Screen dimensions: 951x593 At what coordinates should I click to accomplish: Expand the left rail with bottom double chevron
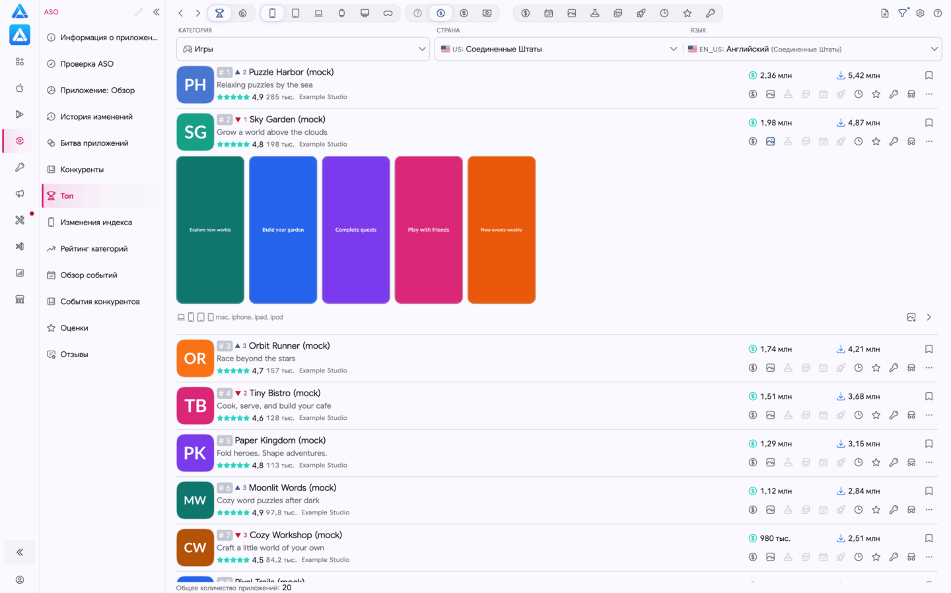(x=20, y=552)
